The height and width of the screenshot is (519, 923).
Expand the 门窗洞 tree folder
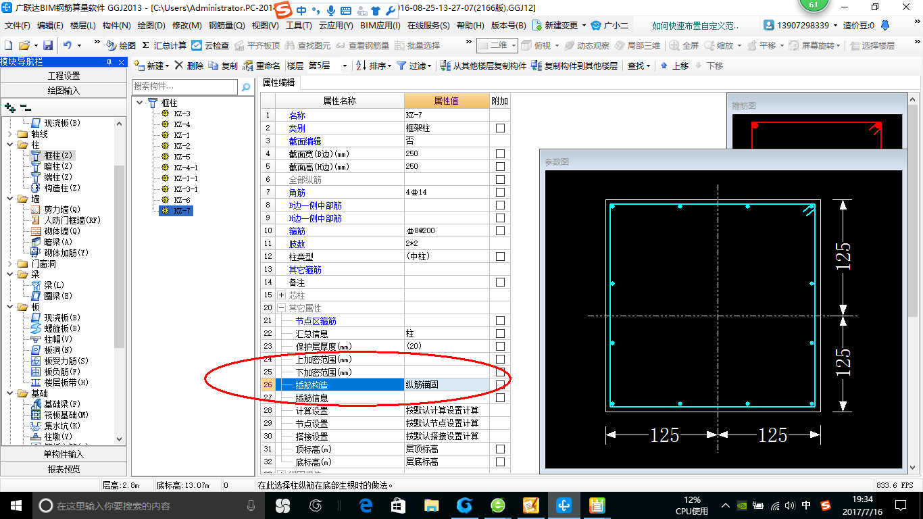10,264
